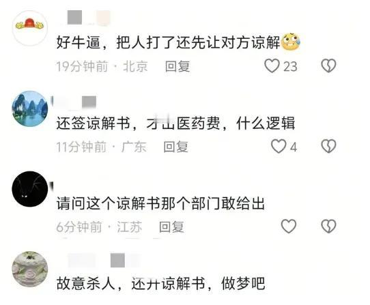Reply to the Guangdong comment via 回复

175,147
